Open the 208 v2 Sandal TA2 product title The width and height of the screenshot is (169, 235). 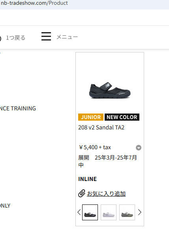101,127
